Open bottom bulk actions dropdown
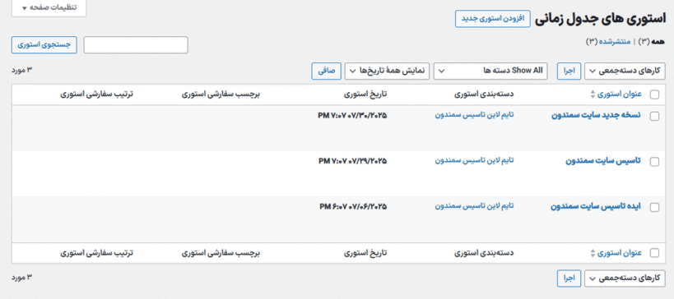This screenshot has height=299, width=674. (625, 278)
